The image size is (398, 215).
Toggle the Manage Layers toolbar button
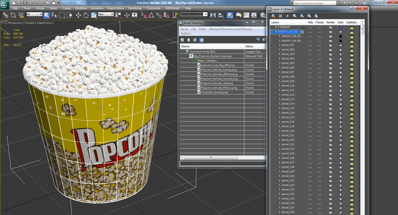pyautogui.click(x=230, y=15)
